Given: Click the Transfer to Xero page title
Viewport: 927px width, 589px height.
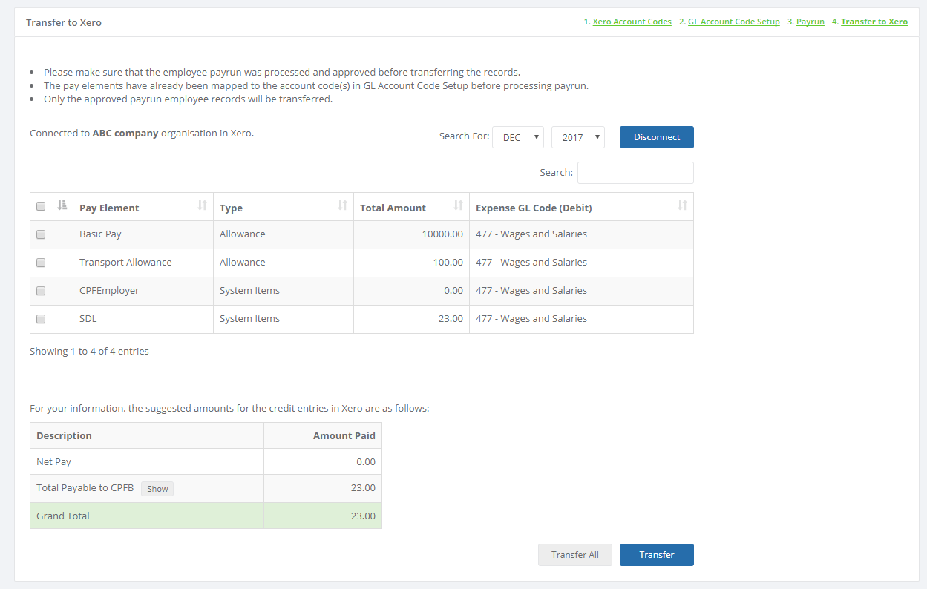Looking at the screenshot, I should coord(64,22).
